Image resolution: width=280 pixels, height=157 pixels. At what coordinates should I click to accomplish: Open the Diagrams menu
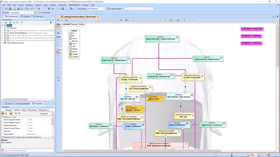tap(29, 5)
